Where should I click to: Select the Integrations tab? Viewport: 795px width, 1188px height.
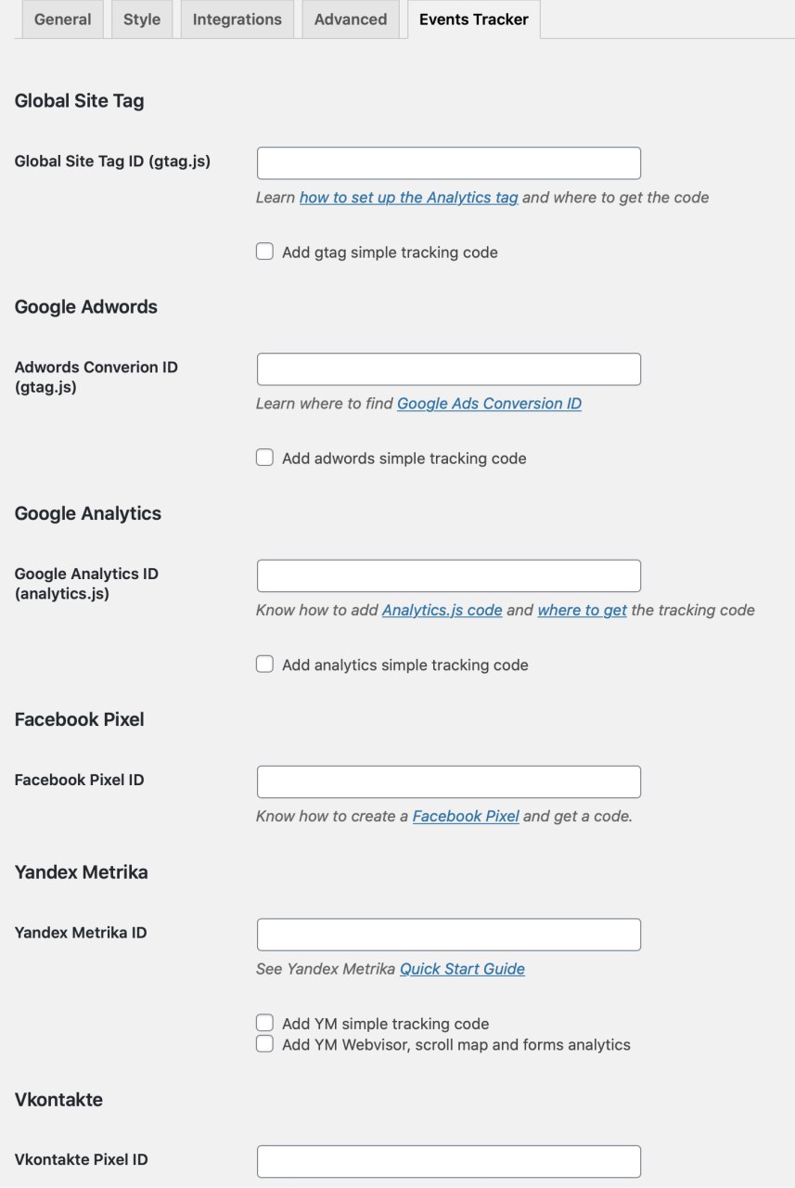(237, 19)
